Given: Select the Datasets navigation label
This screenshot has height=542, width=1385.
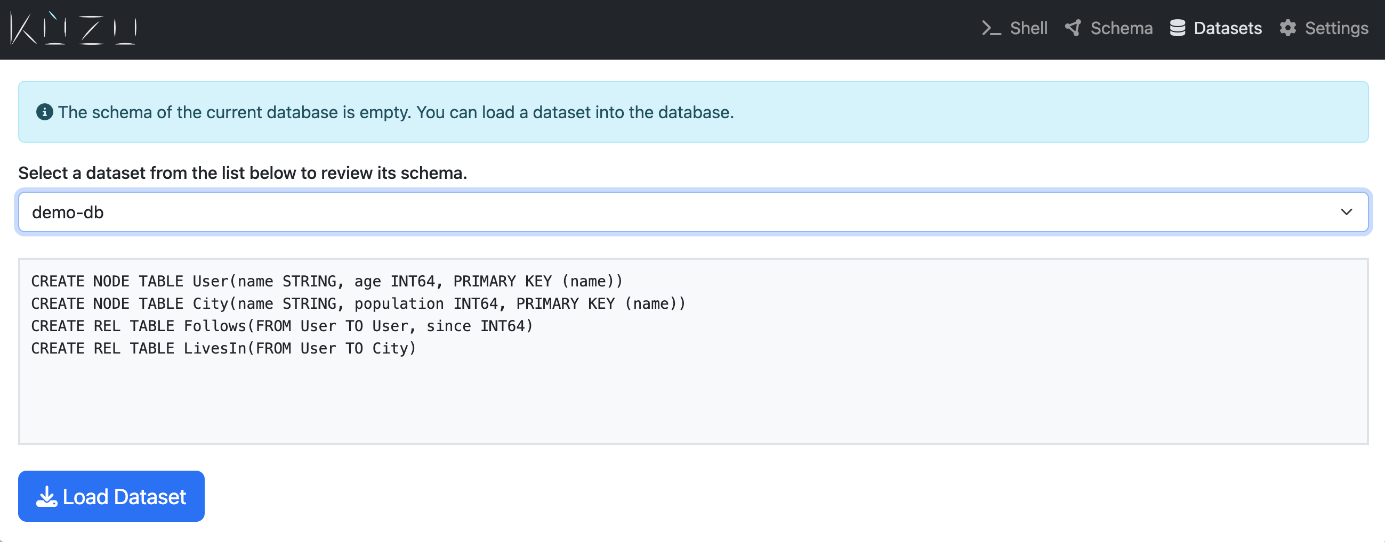Looking at the screenshot, I should tap(1227, 28).
